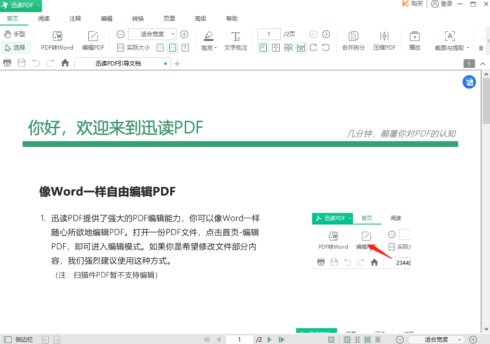Toggle two-page layout in ribbon
Image resolution: width=490 pixels, height=344 pixels.
[x=276, y=48]
